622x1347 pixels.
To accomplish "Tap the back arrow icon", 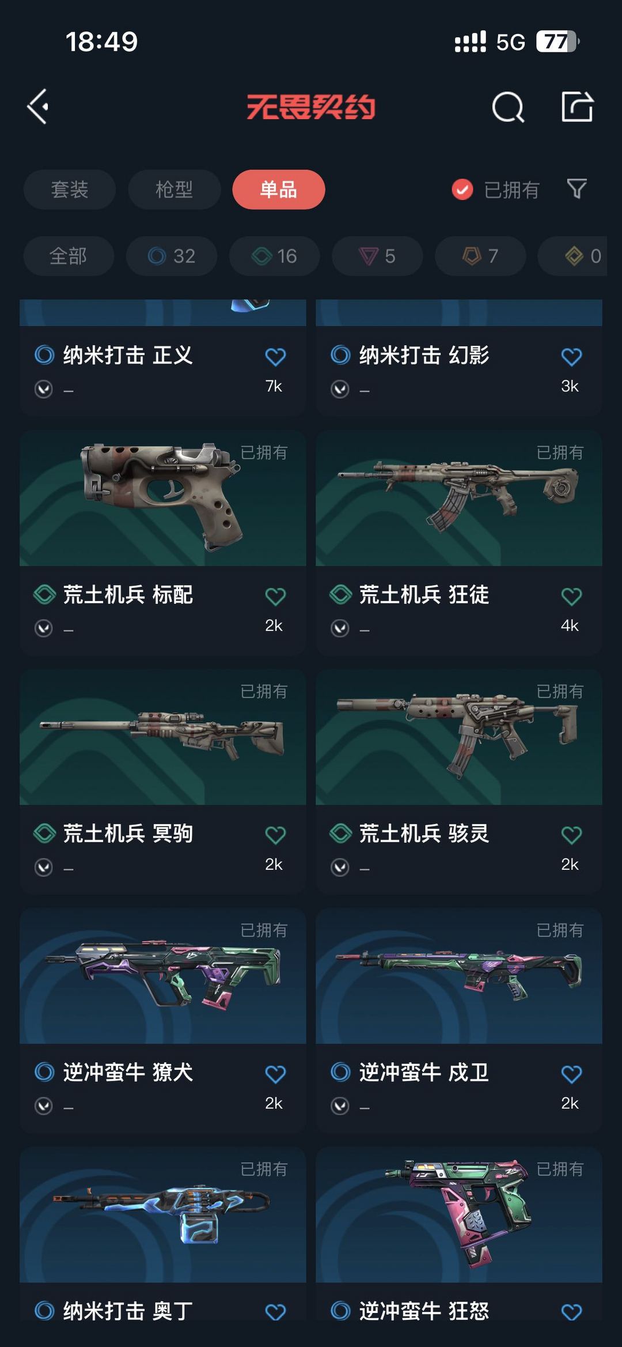I will tap(38, 107).
